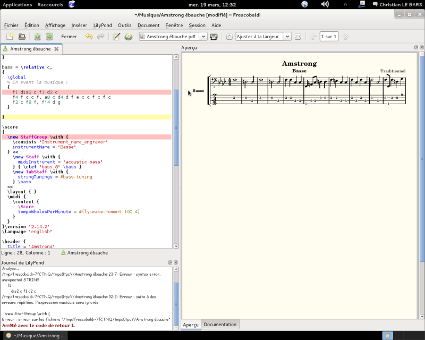Open the Applications menu in top panel

(x=17, y=4)
